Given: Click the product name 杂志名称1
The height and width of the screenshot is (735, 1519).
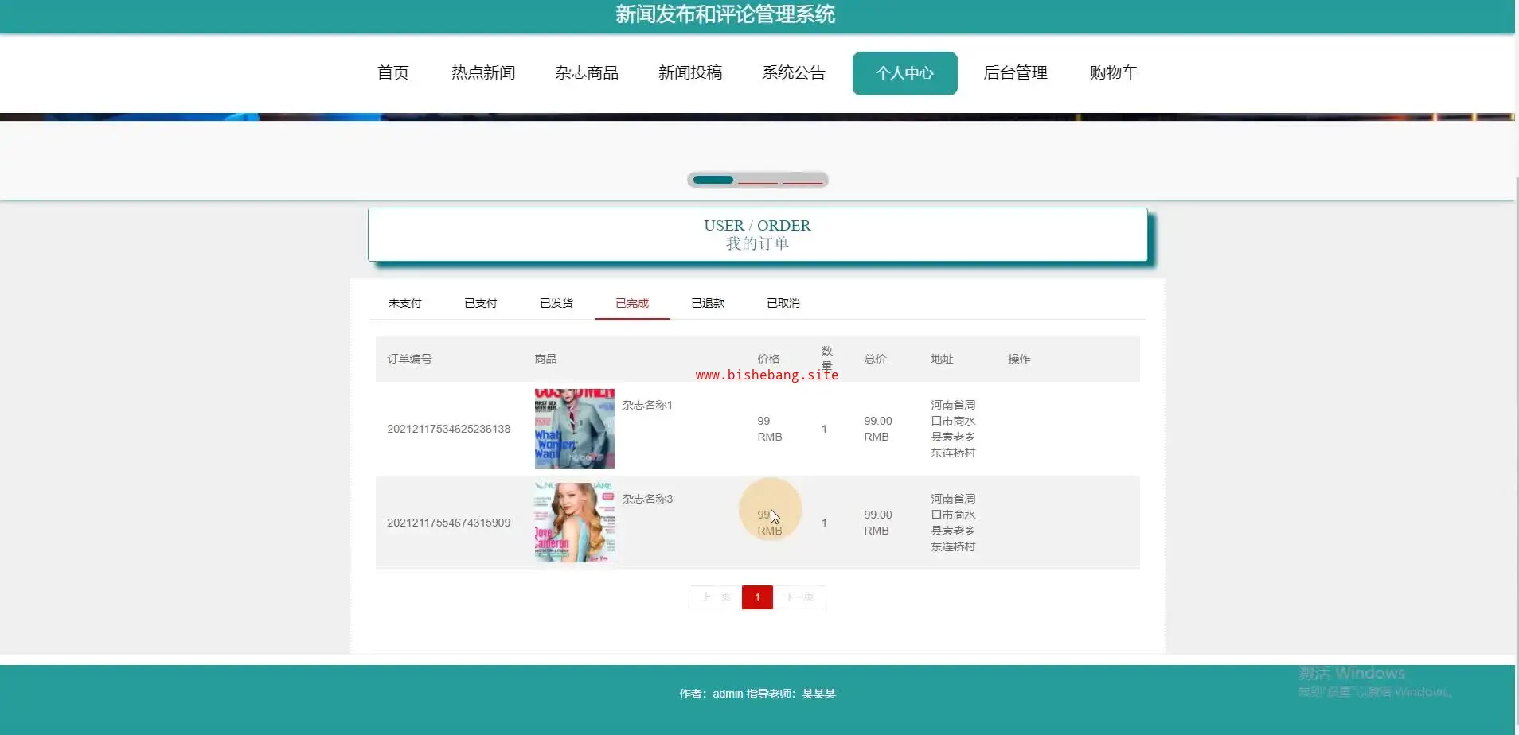Looking at the screenshot, I should [x=647, y=405].
